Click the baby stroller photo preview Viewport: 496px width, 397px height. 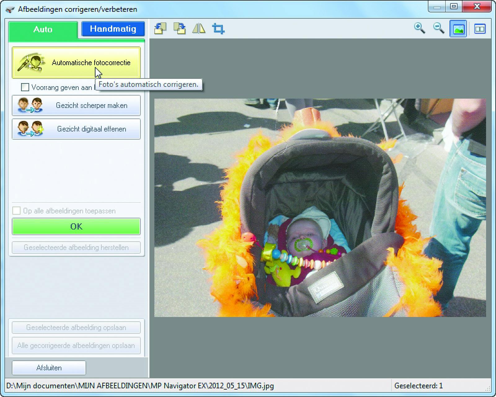[x=320, y=208]
